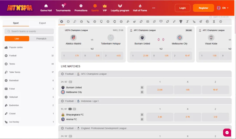
Task: Collapse the AFC Champions League live group header
Action: 145,74
